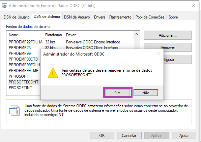
Task: Confirm removal by clicking Sim
Action: point(117,93)
